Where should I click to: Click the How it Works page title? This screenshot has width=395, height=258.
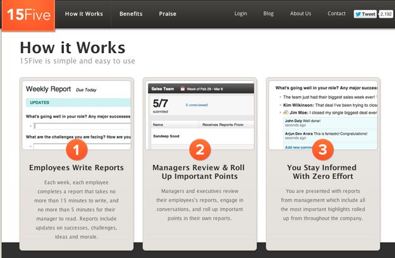(73, 47)
